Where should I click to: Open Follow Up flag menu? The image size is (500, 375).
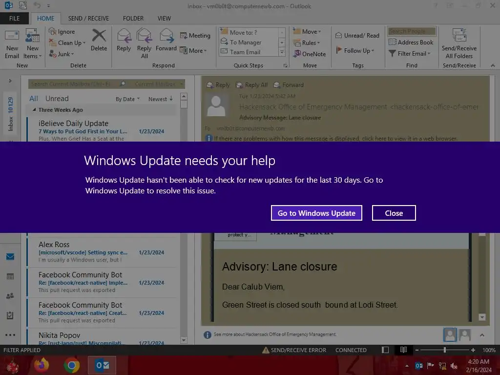[x=355, y=50]
